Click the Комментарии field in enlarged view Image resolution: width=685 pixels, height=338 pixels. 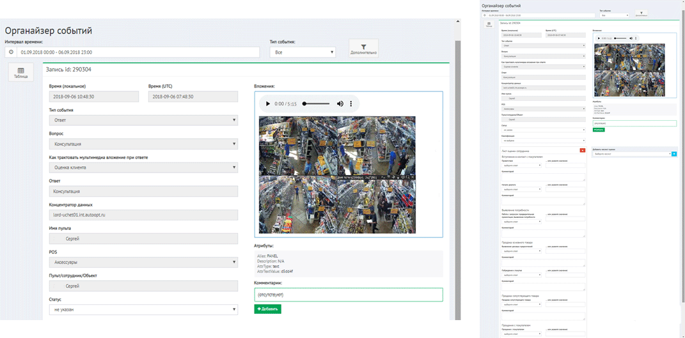point(348,295)
